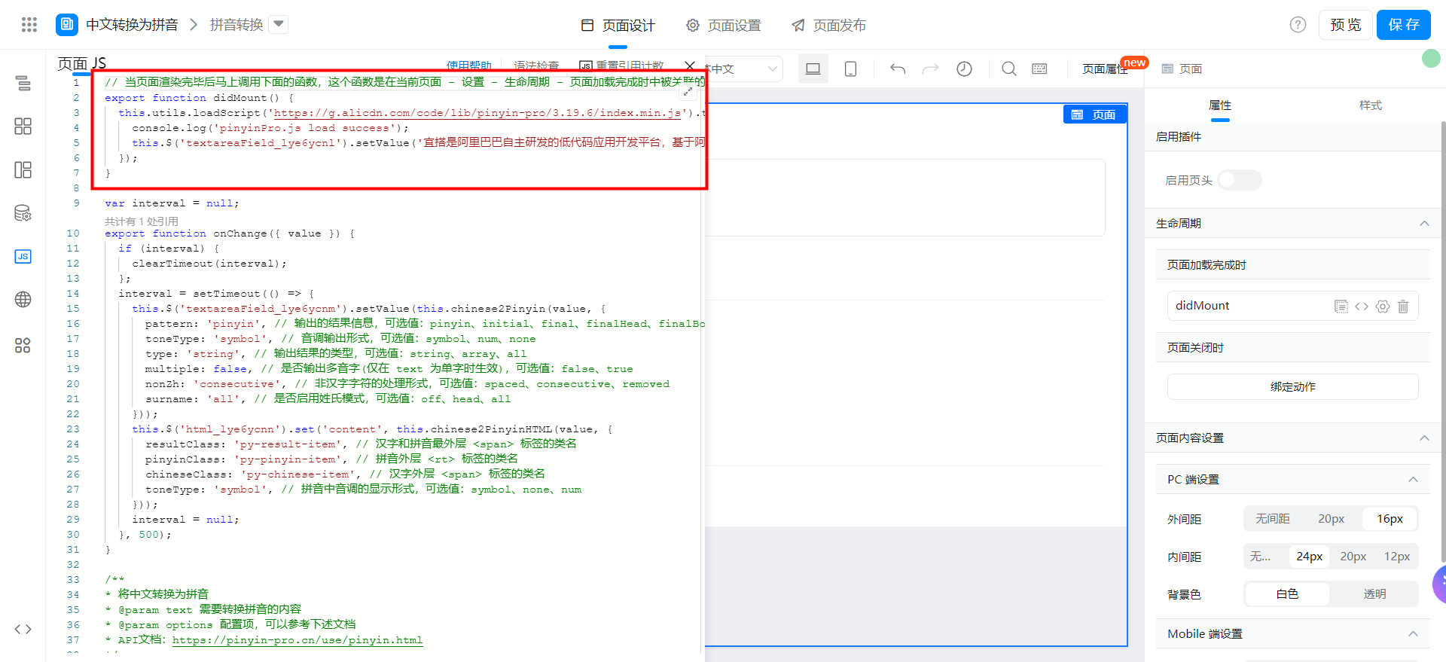Open the language 中文 dropdown

pos(743,69)
